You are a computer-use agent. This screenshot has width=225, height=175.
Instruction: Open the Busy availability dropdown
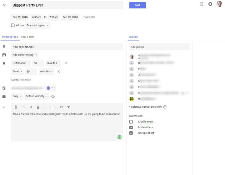tap(17, 96)
